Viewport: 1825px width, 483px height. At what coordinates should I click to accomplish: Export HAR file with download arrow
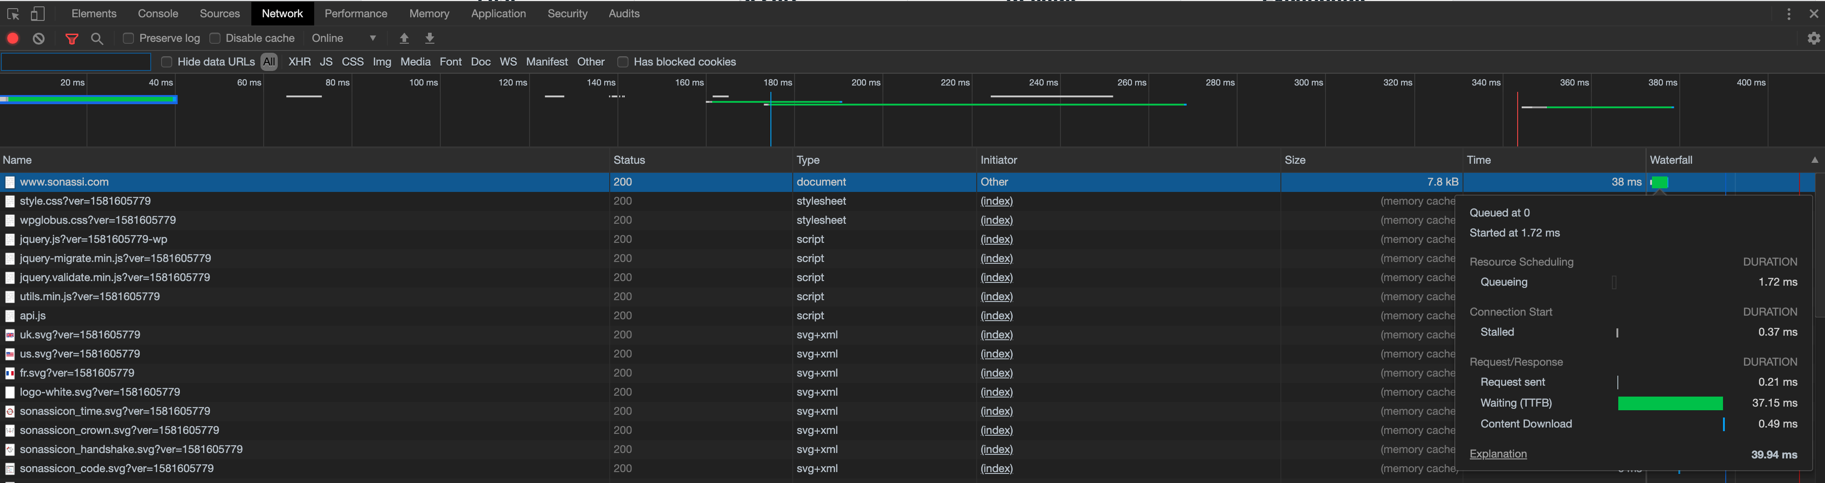429,38
